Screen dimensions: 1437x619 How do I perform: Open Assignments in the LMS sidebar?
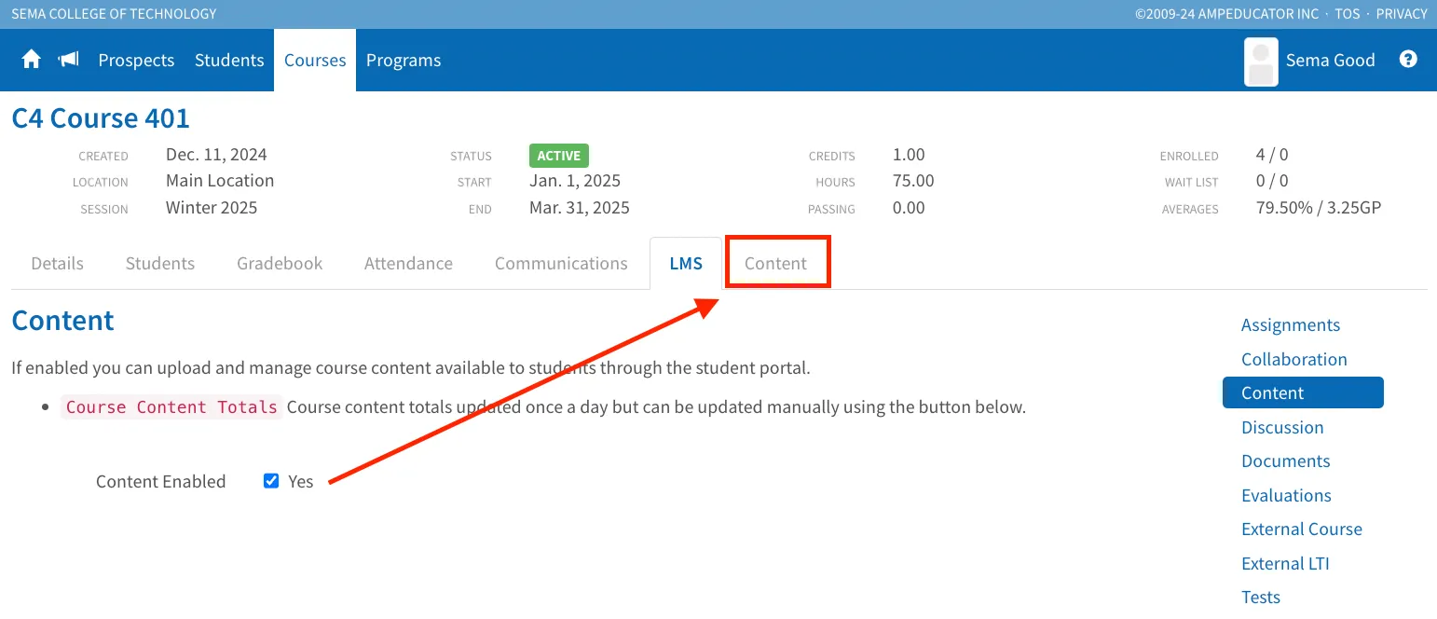tap(1291, 324)
